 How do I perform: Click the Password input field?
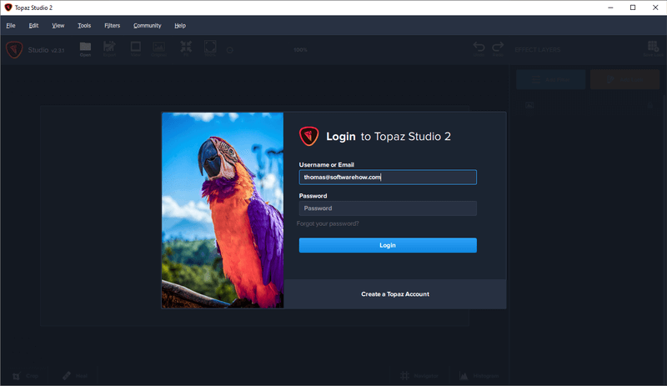tap(388, 208)
